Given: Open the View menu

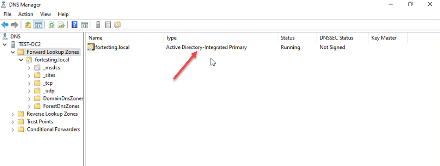Looking at the screenshot, I should click(x=45, y=14).
